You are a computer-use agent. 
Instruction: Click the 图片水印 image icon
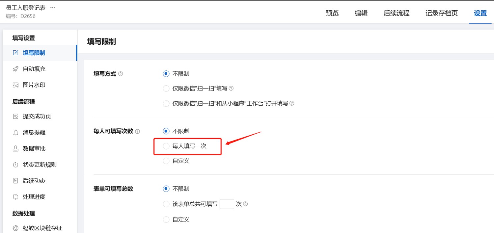tap(15, 85)
